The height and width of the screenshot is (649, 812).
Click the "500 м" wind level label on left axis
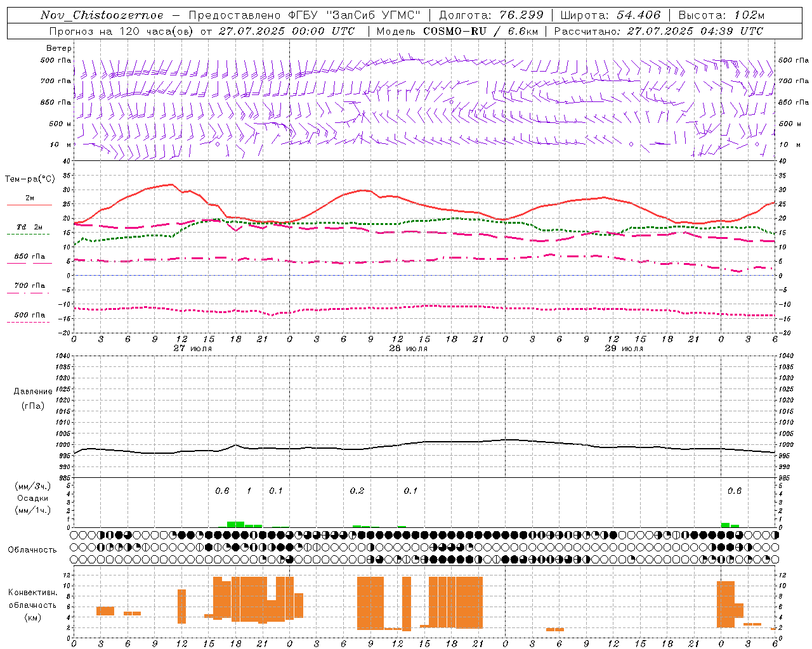click(x=60, y=124)
